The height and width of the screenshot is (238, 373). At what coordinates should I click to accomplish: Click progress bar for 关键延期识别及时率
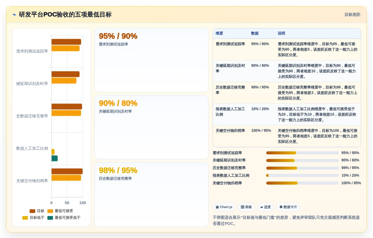pos(303,160)
